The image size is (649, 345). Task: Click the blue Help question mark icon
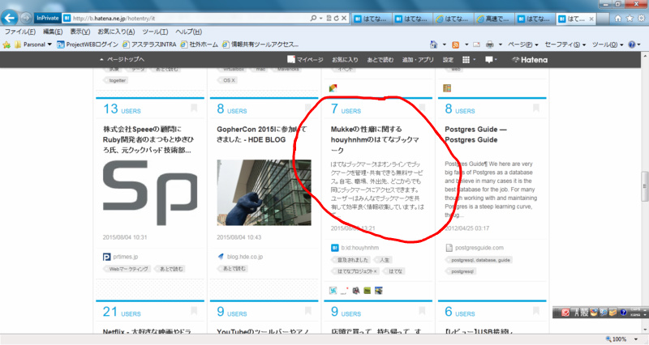(x=632, y=45)
